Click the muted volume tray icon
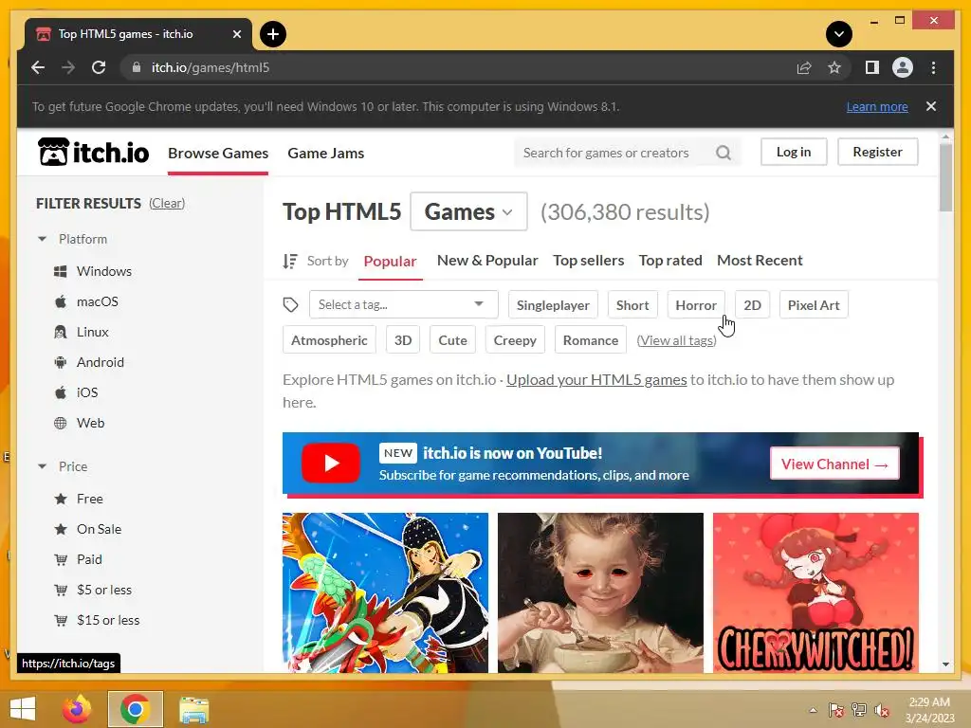This screenshot has height=728, width=971. coord(882,709)
